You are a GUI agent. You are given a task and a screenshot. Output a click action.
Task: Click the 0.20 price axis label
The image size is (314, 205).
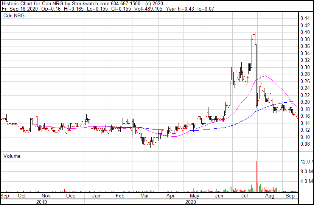click(305, 102)
